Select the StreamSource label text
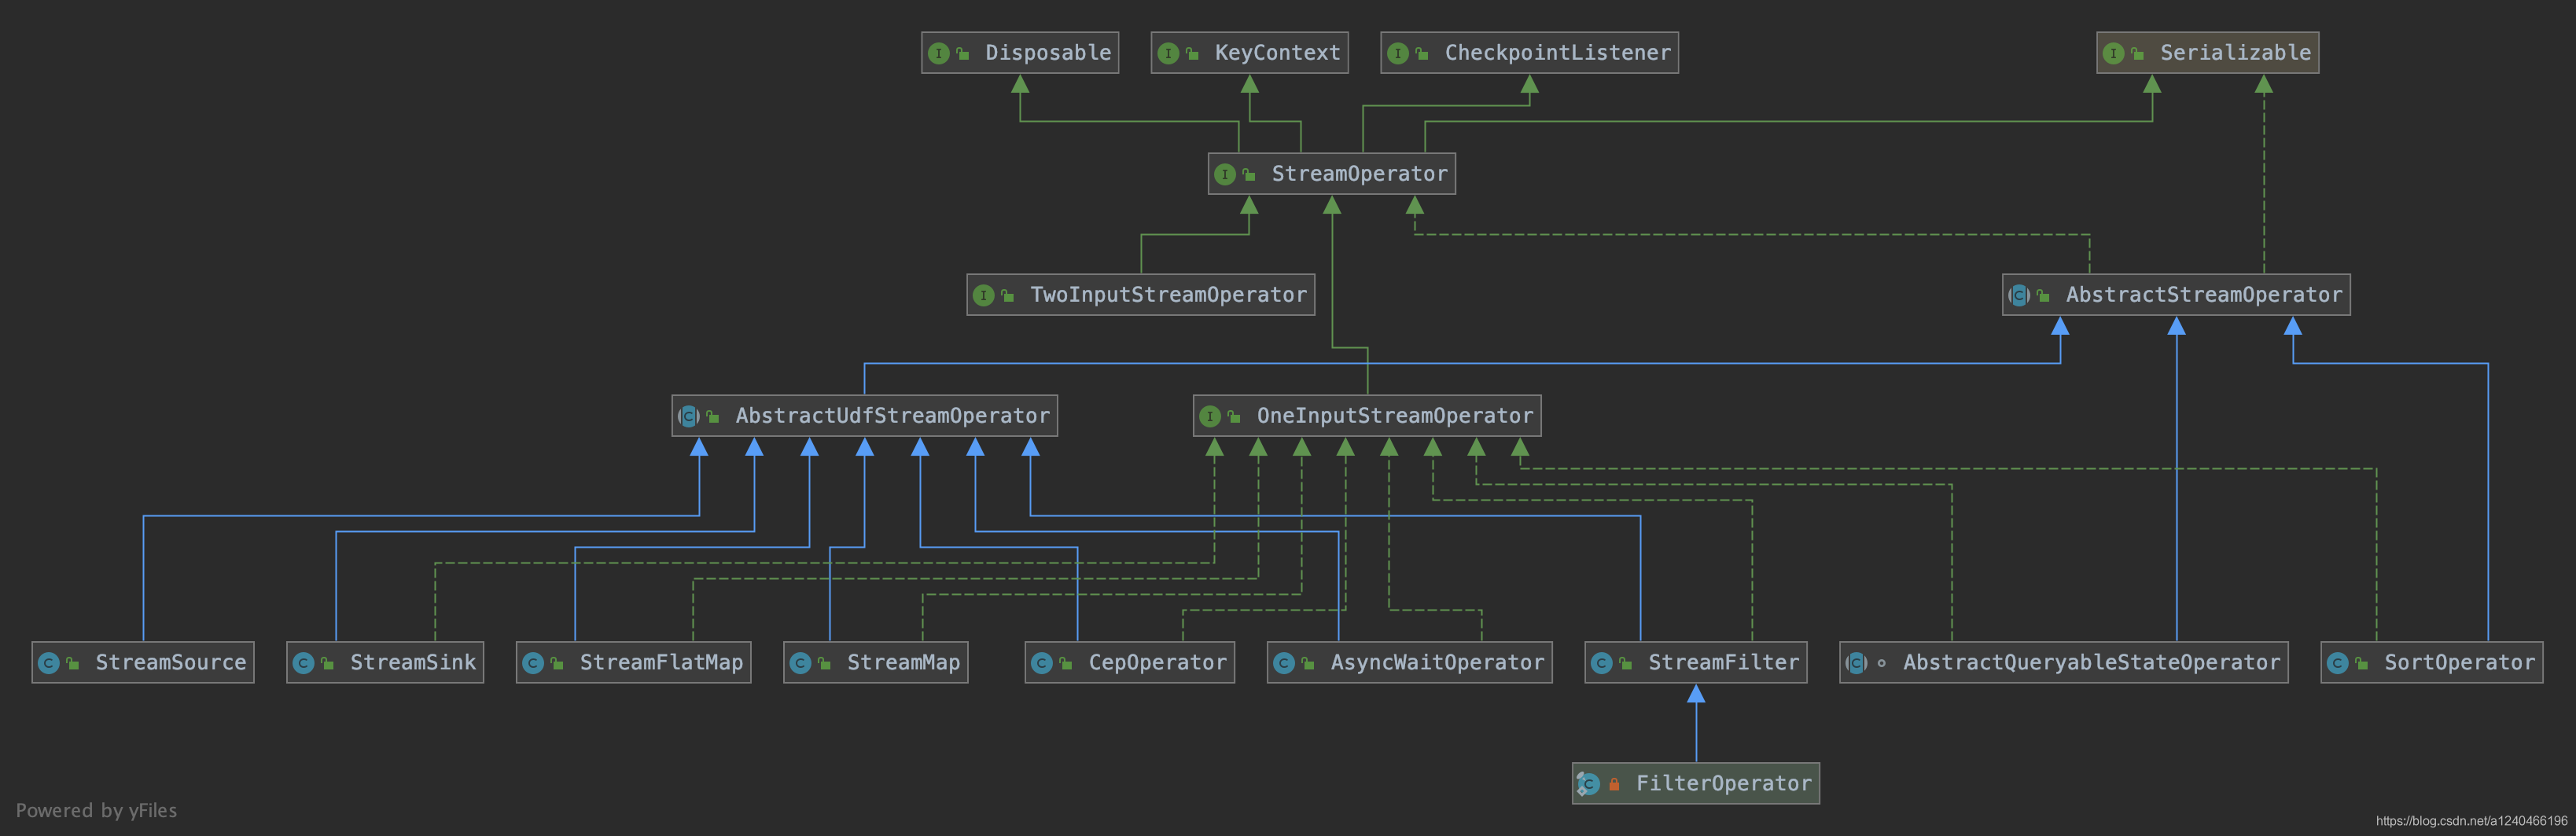 pos(170,662)
